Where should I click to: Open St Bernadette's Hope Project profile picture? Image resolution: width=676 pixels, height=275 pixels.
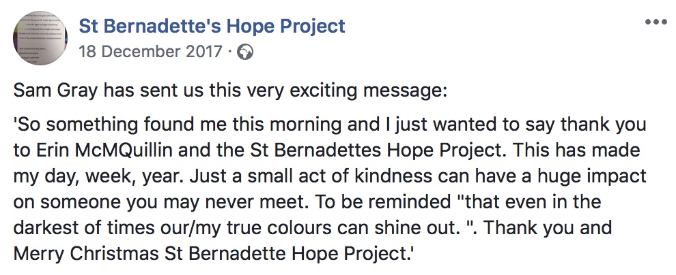pos(40,38)
